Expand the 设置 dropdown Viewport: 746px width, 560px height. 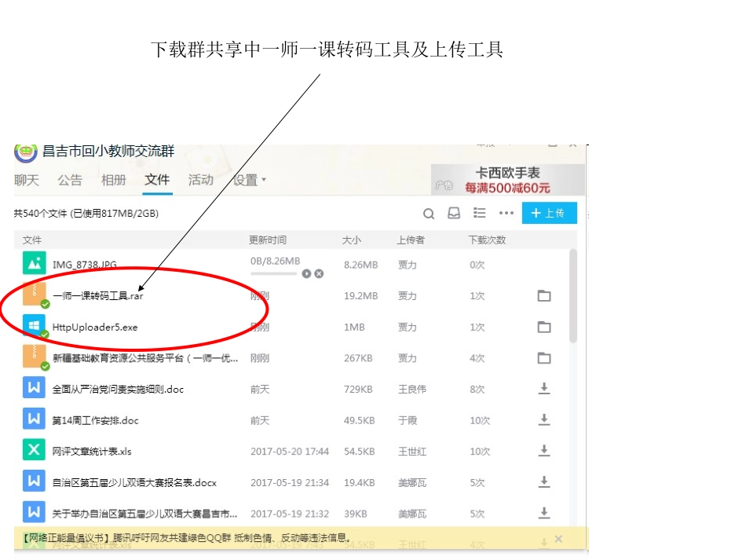tap(249, 180)
